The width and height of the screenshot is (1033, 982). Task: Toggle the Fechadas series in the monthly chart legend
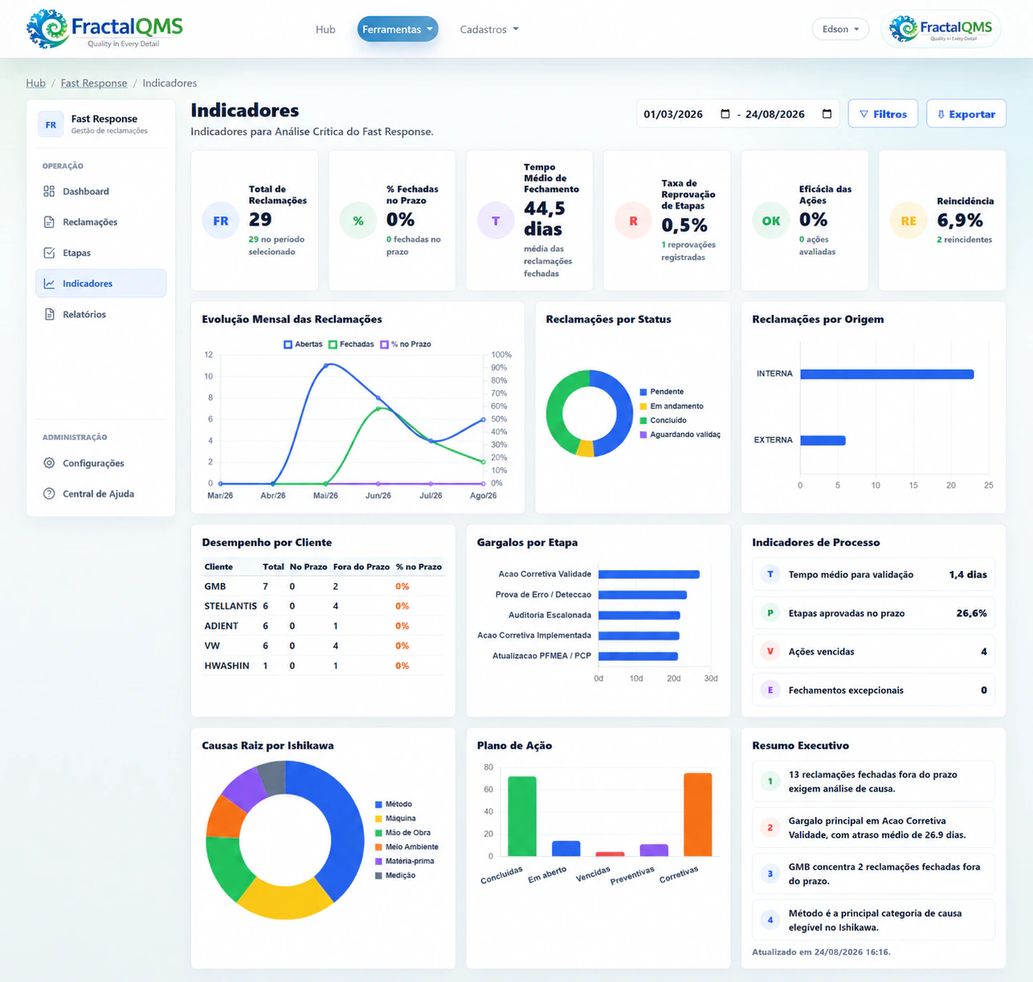pyautogui.click(x=351, y=344)
